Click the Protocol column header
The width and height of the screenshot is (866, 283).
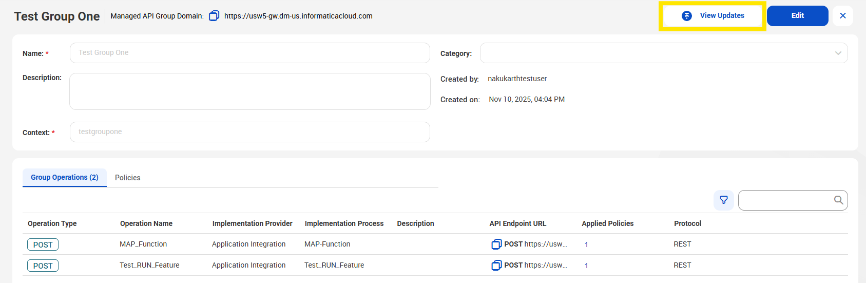[688, 224]
